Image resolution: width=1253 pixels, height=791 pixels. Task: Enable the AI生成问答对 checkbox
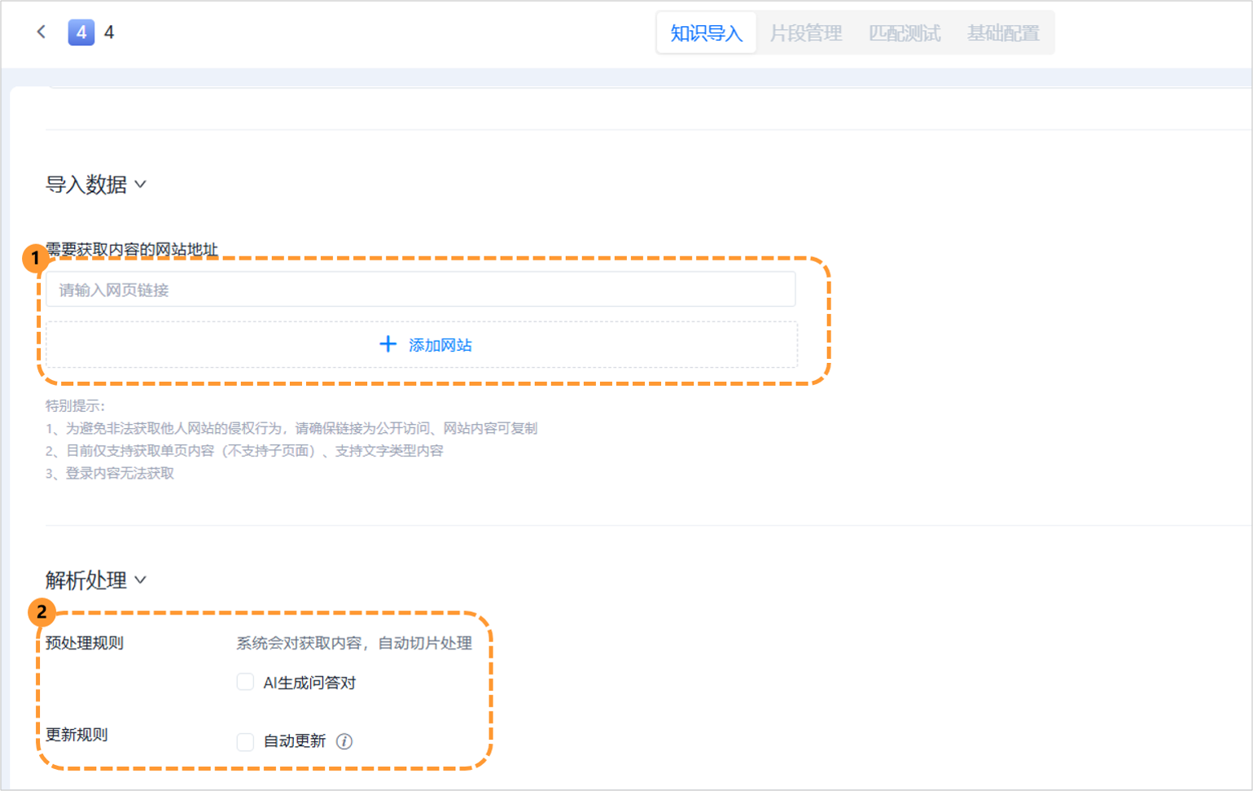pyautogui.click(x=245, y=682)
